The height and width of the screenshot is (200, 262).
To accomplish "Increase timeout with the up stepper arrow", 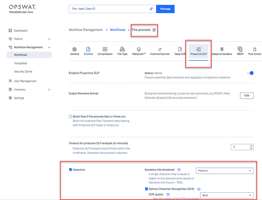I will coord(251,146).
